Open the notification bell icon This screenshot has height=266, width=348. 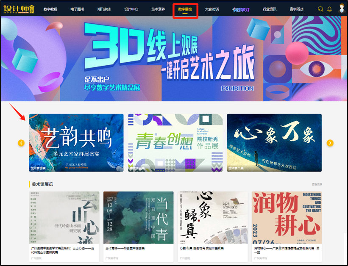click(329, 9)
